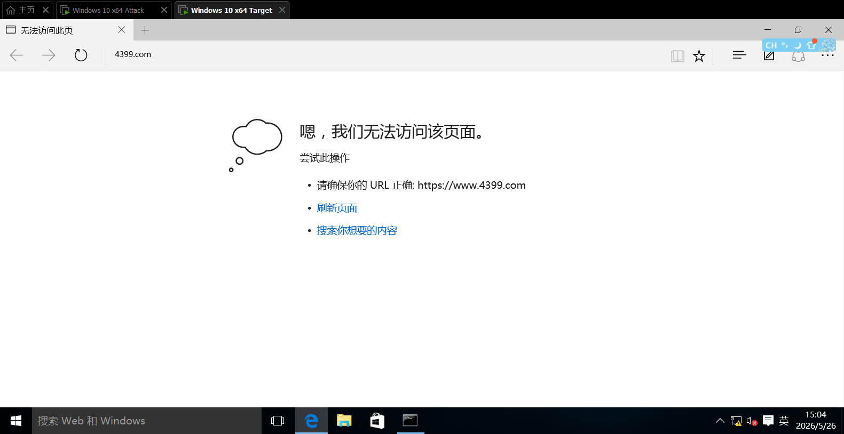Click the browser Back arrow
Image resolution: width=844 pixels, height=434 pixels.
click(17, 55)
